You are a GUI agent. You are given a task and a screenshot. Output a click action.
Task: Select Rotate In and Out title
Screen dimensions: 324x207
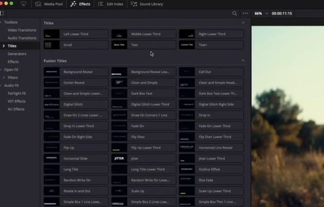tap(76, 191)
